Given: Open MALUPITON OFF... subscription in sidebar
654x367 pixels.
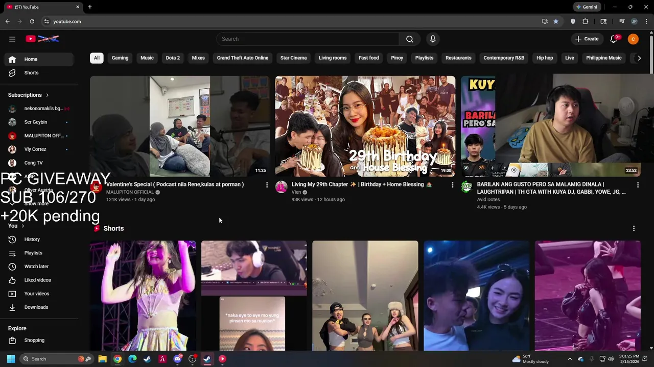Looking at the screenshot, I should click(39, 136).
